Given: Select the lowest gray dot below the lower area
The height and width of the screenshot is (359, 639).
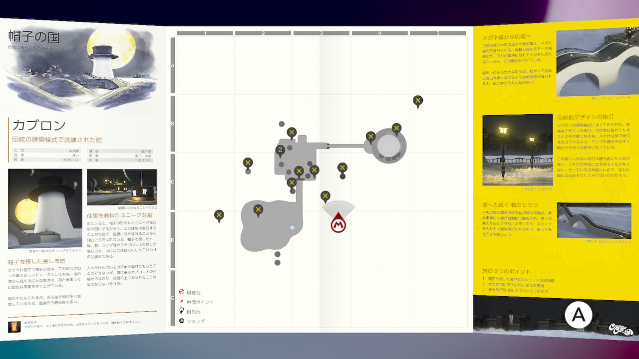Looking at the screenshot, I should [278, 263].
